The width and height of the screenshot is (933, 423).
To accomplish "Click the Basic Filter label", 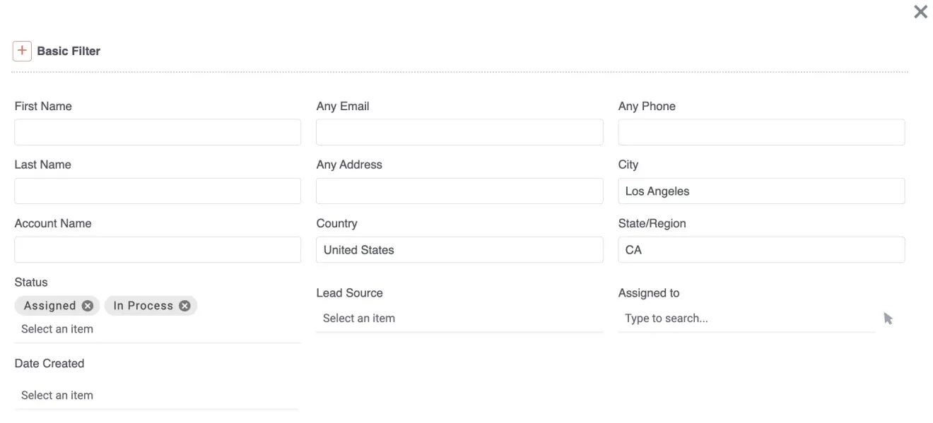I will pos(69,50).
